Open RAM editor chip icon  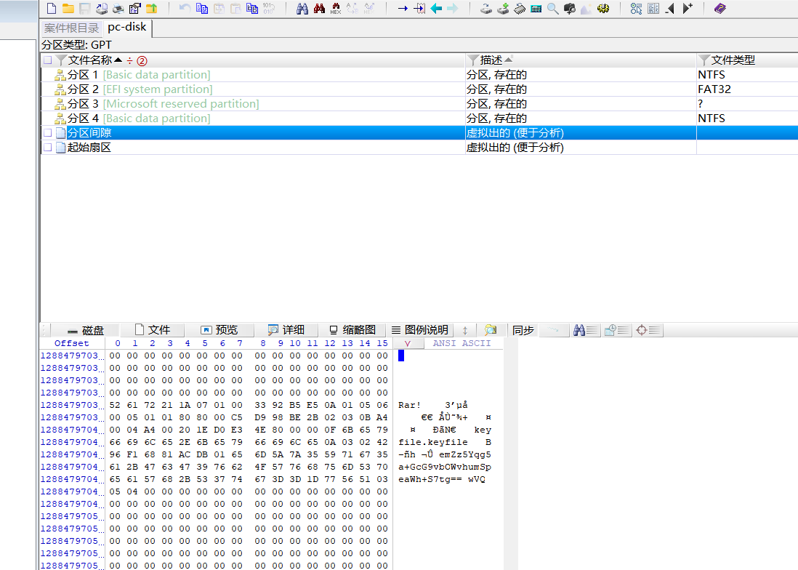pyautogui.click(x=520, y=8)
